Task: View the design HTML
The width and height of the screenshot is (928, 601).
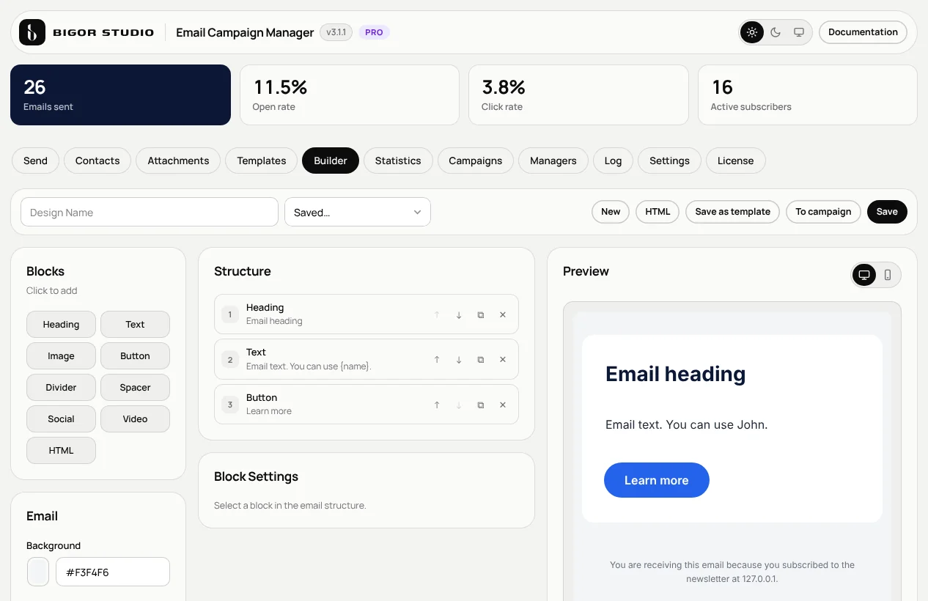Action: pos(658,212)
